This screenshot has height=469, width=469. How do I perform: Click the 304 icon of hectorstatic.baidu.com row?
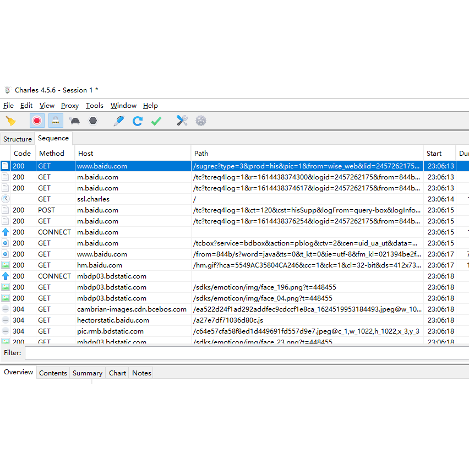click(x=6, y=320)
